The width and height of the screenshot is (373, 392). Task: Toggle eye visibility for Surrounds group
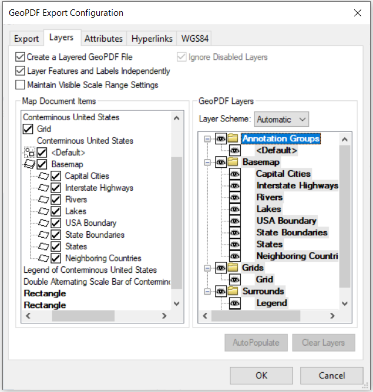coord(221,291)
